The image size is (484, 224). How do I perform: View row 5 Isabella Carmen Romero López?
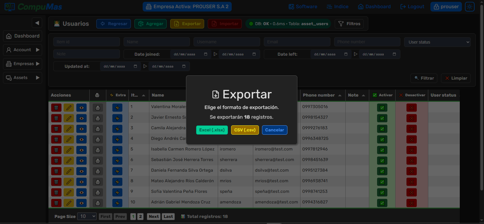coord(81,150)
